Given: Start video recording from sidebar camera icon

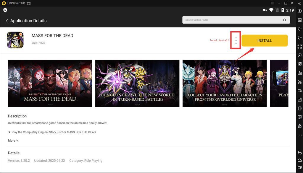Looking at the screenshot, I should coord(299,91).
